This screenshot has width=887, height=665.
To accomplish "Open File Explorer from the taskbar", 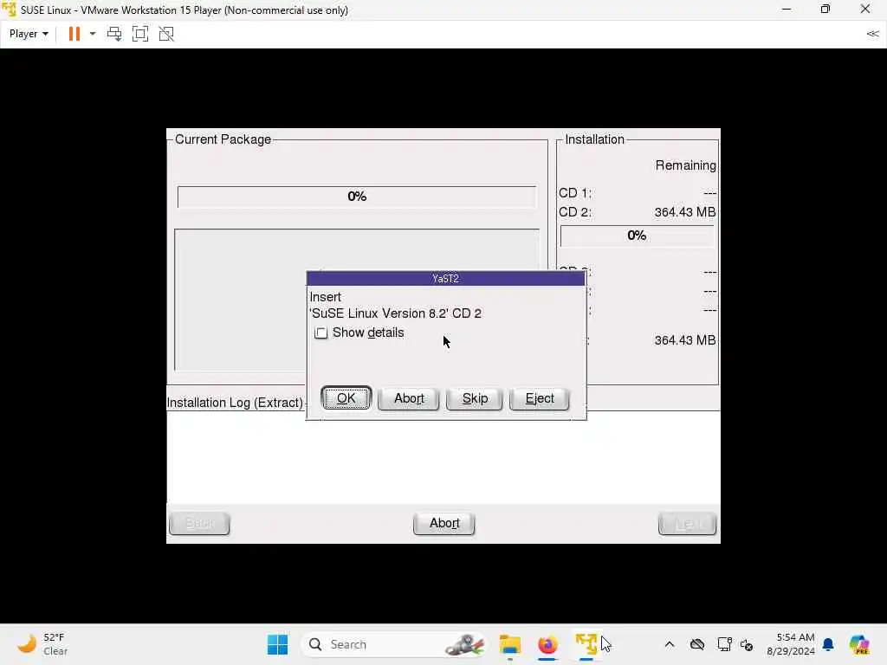I will click(509, 644).
